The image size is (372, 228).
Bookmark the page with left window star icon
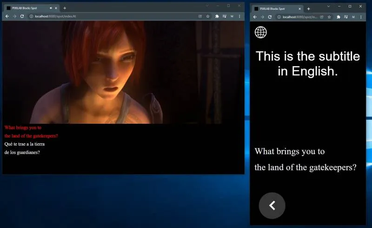[208, 16]
